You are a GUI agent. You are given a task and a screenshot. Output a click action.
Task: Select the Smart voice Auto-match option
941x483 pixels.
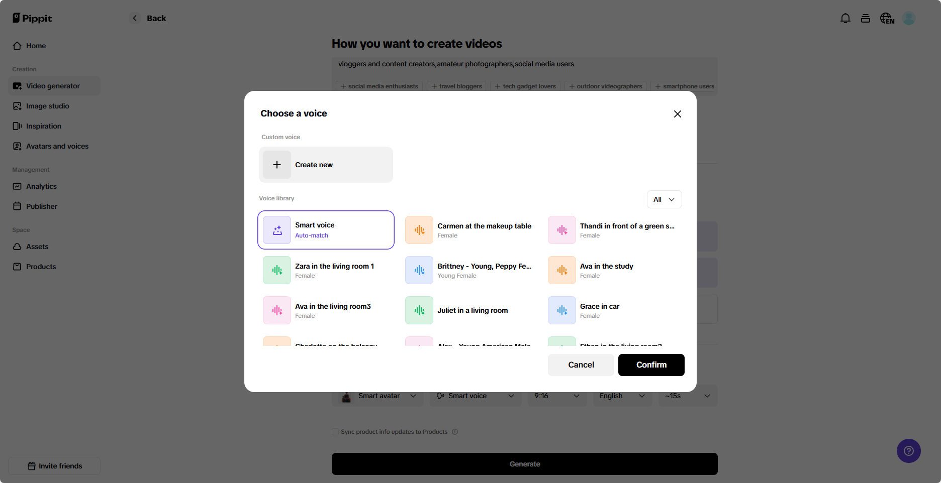click(x=326, y=229)
